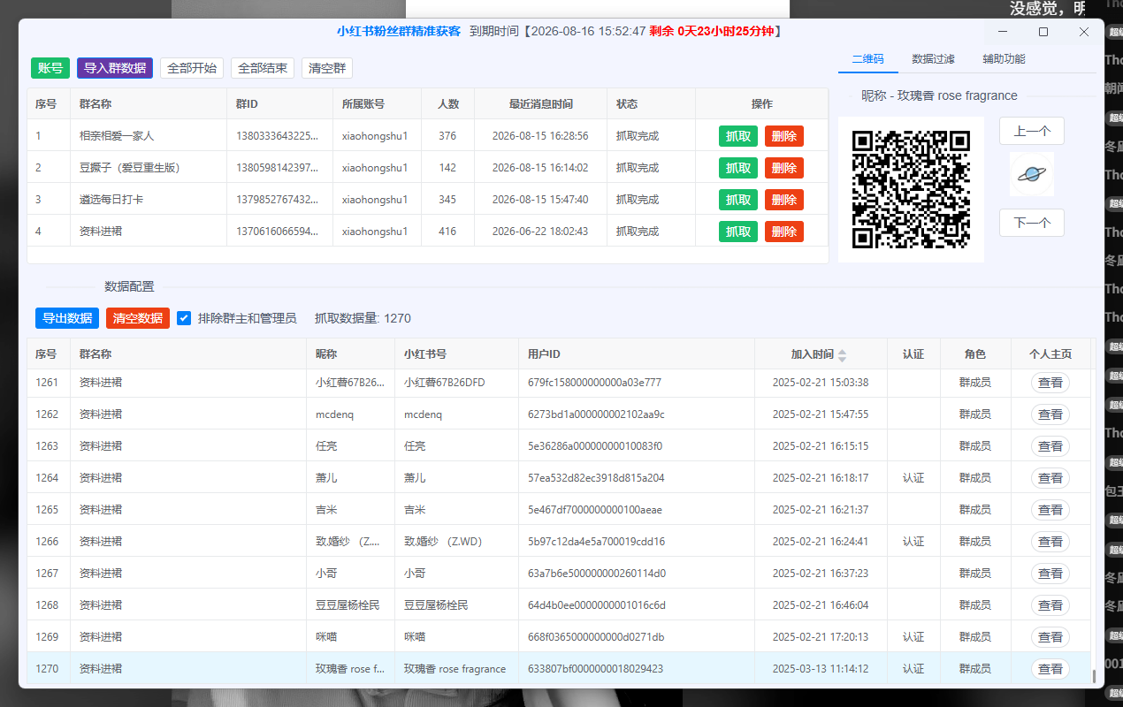This screenshot has height=707, width=1123.
Task: Click the 角色 column header
Action: coord(975,354)
